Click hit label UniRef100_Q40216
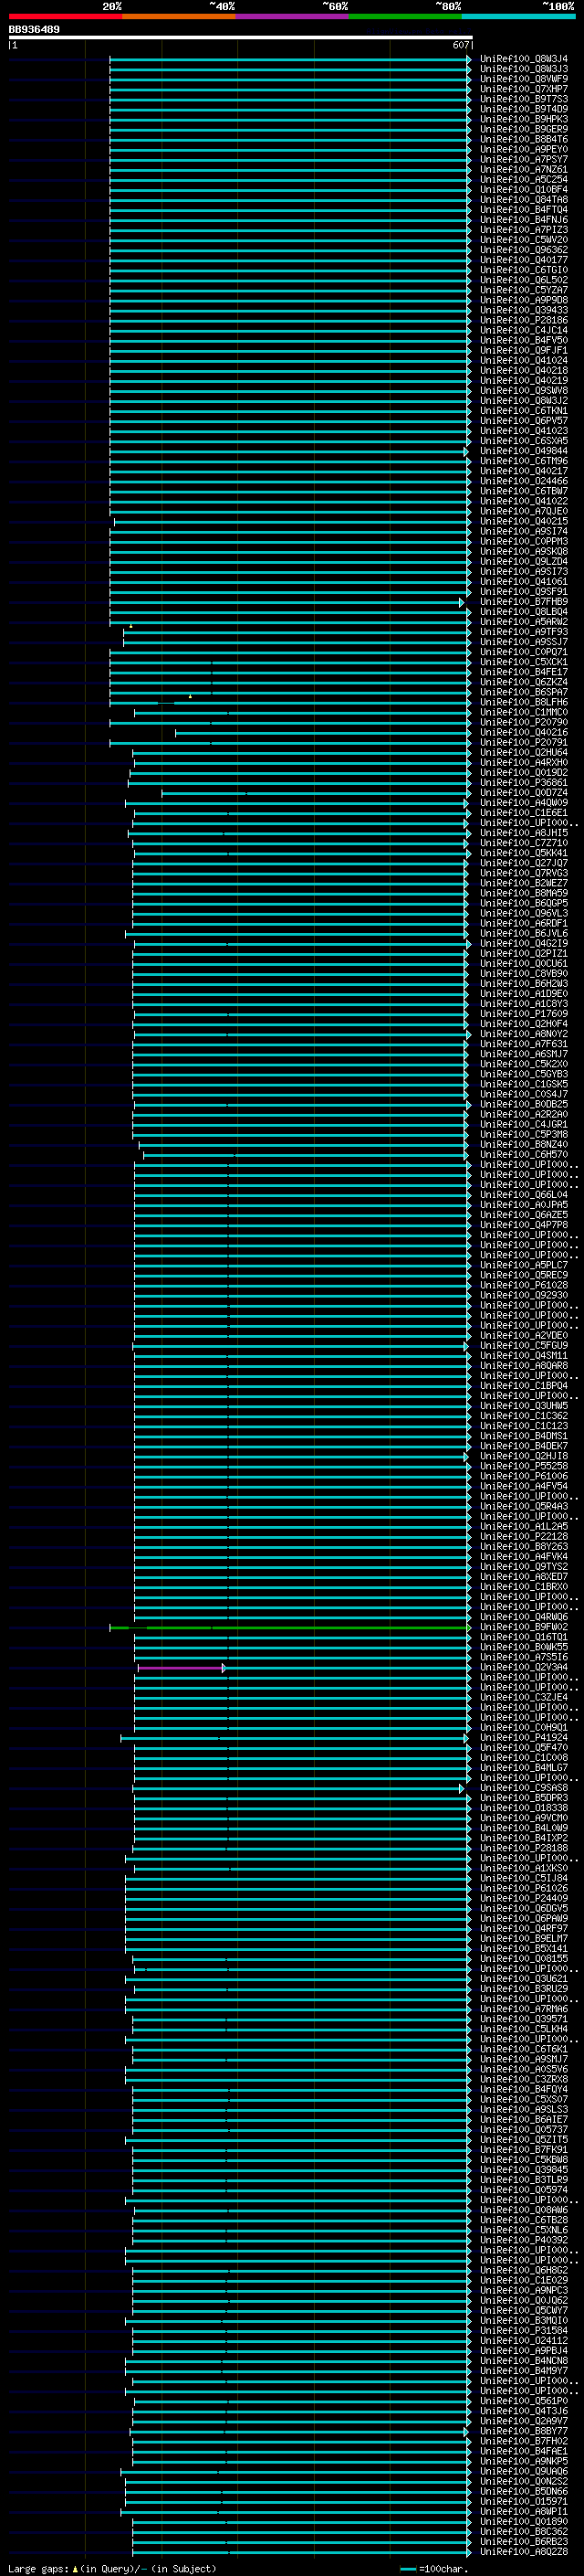This screenshot has width=584, height=2576. 524,732
